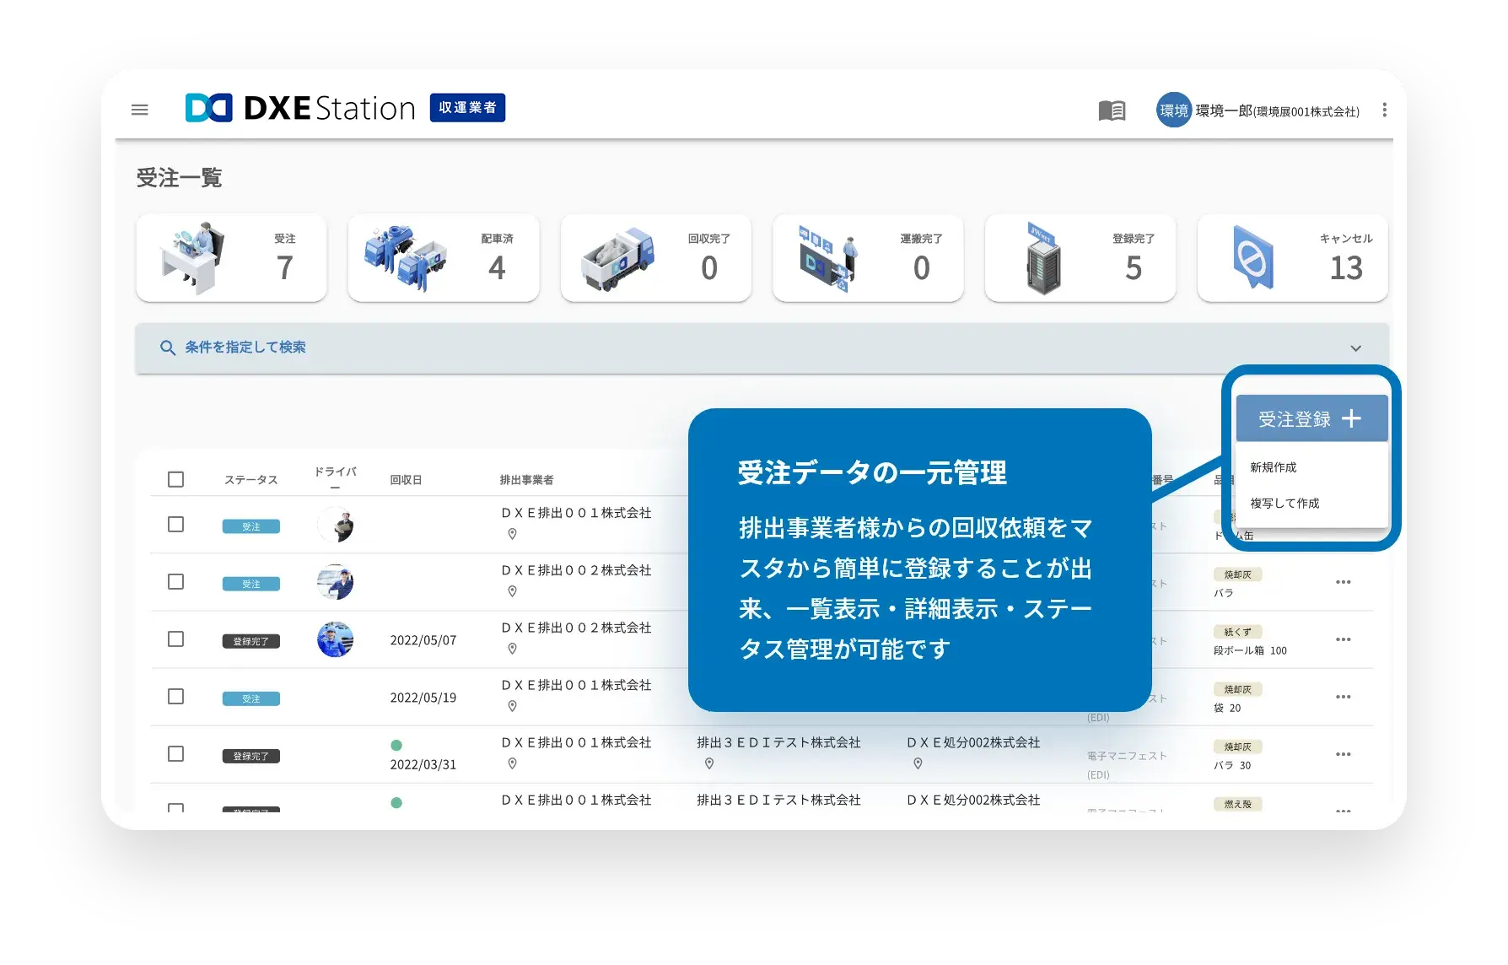Click the 受注登録 button with plus icon
This screenshot has width=1508, height=965.
pos(1311,418)
